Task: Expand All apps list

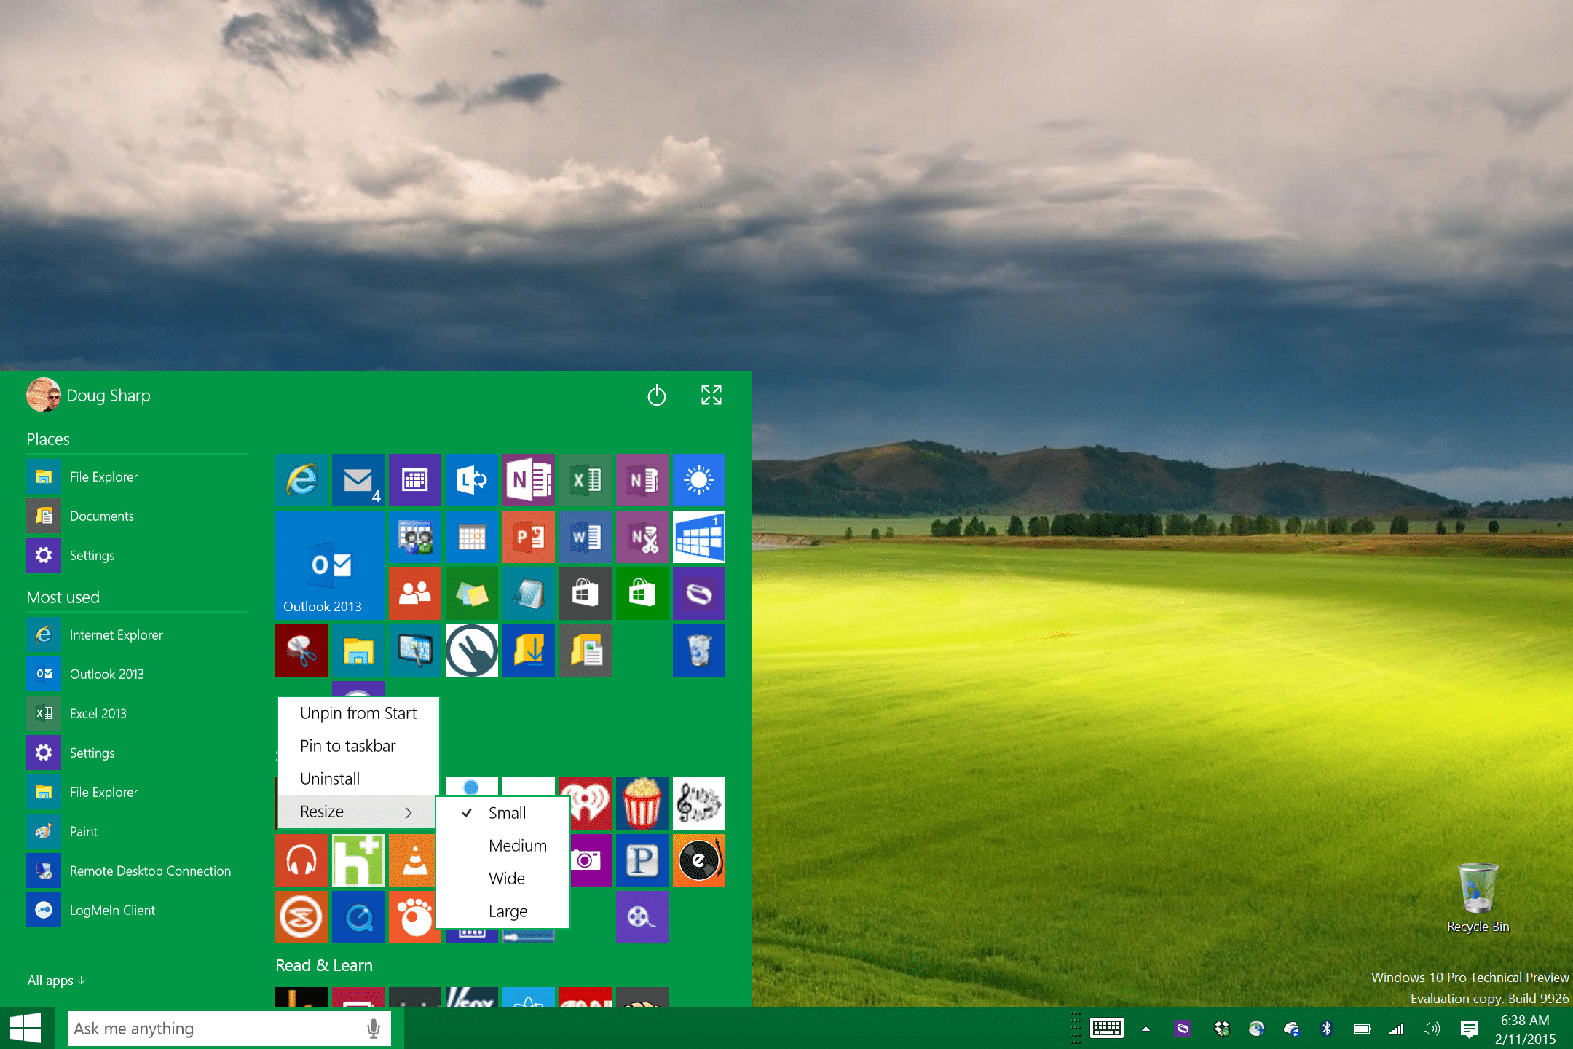Action: (56, 981)
